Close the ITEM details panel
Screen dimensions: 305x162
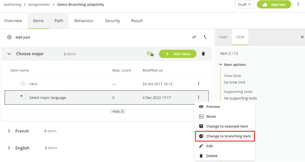(x=302, y=37)
